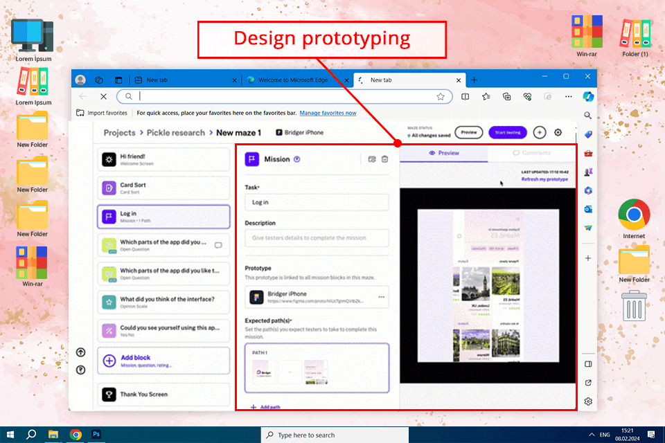Select Could you see yourself using block
The image size is (665, 443).
[x=163, y=331]
